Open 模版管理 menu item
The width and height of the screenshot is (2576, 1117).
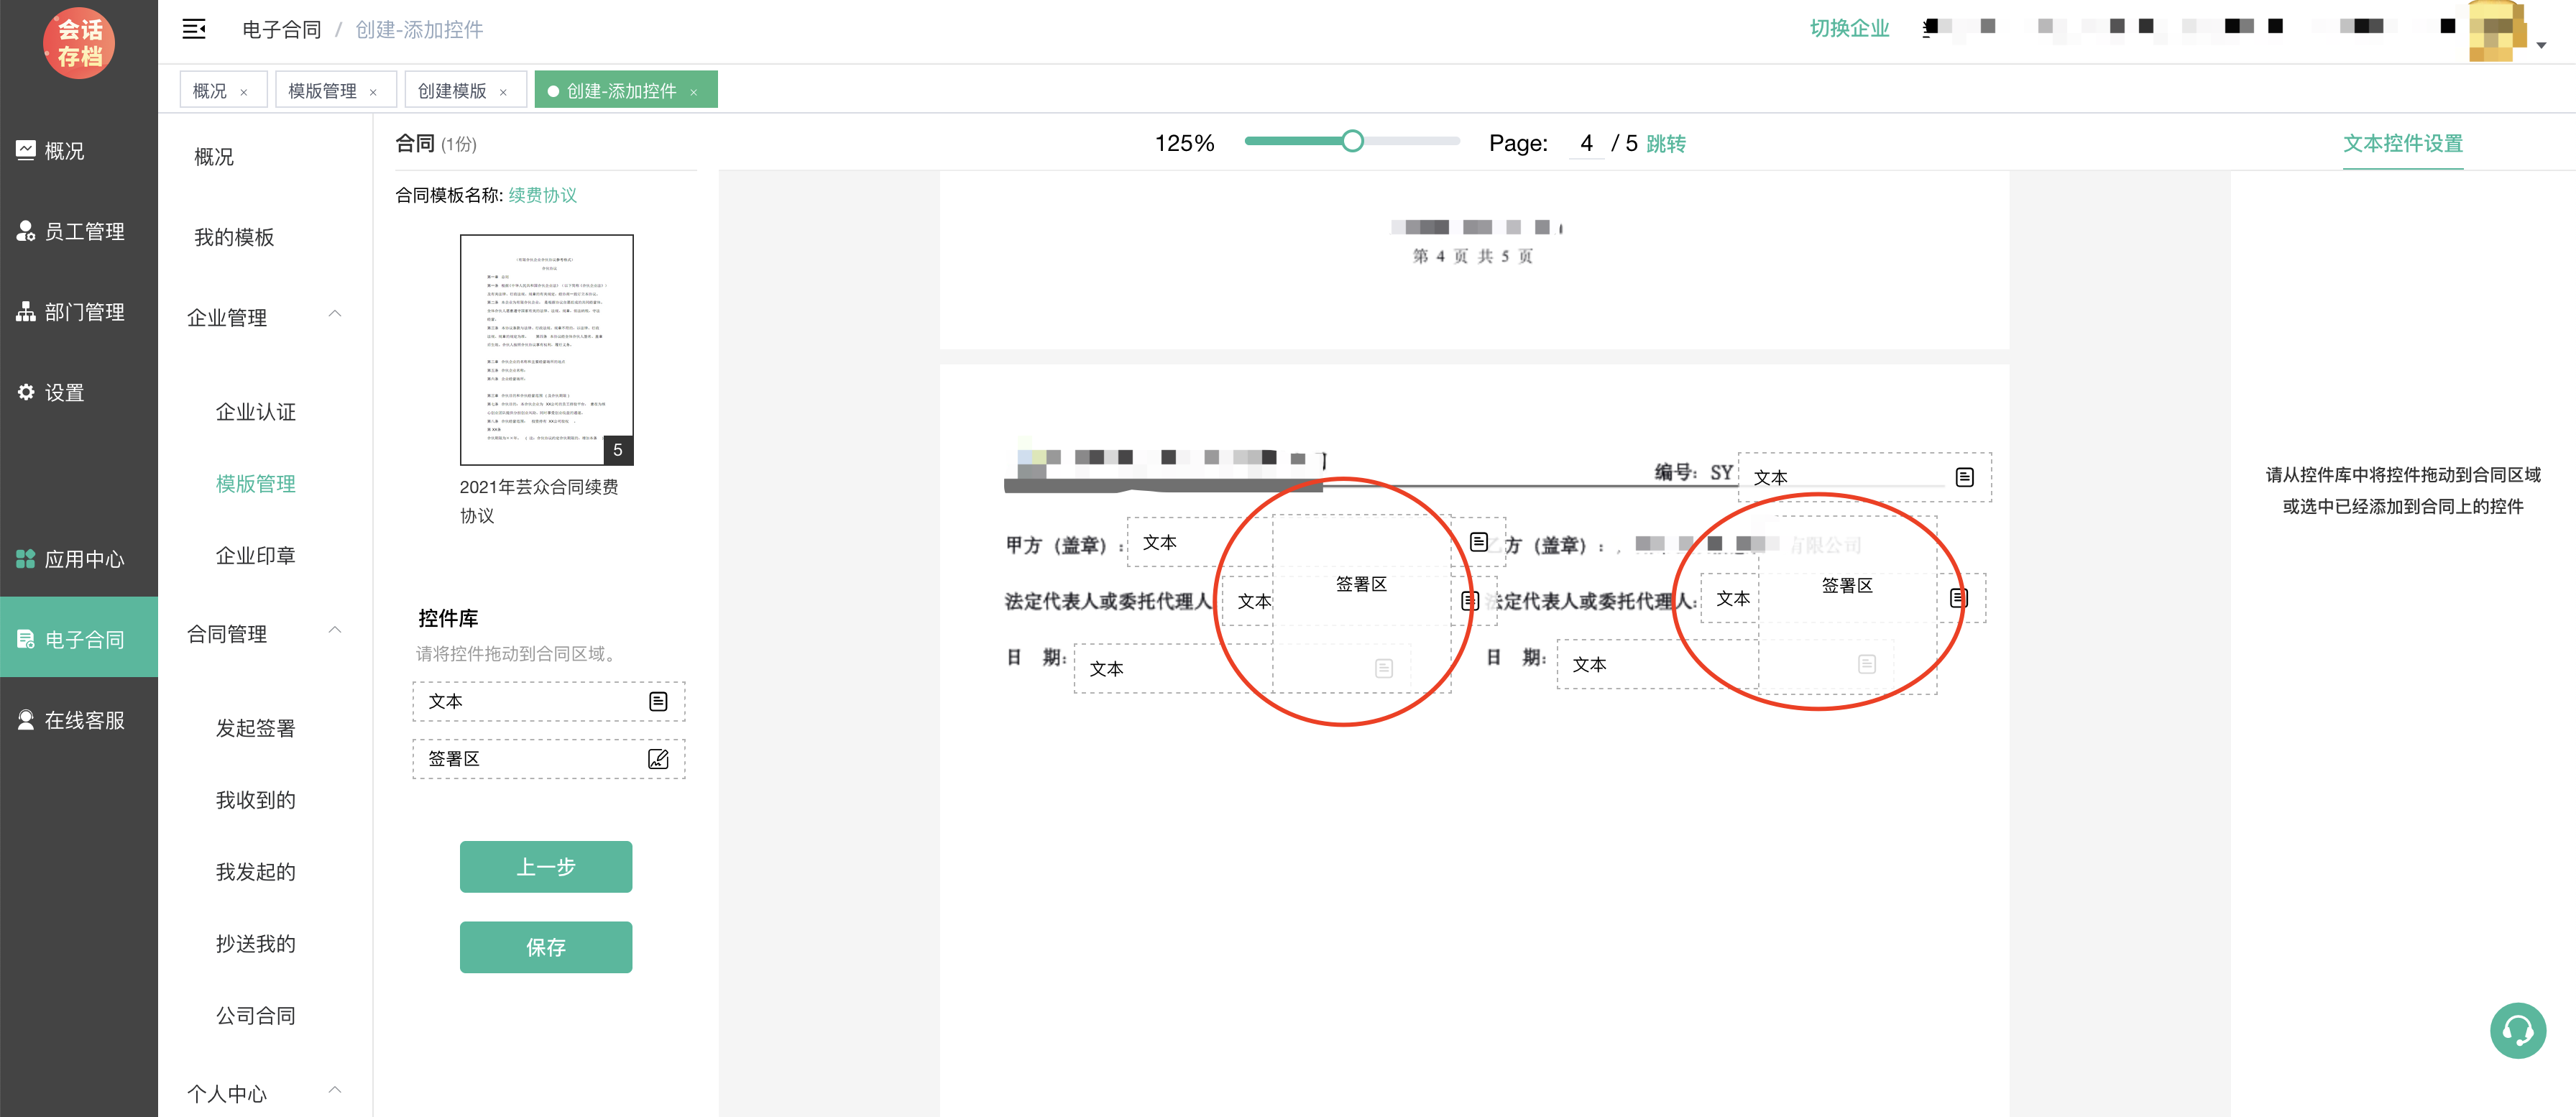(x=256, y=484)
